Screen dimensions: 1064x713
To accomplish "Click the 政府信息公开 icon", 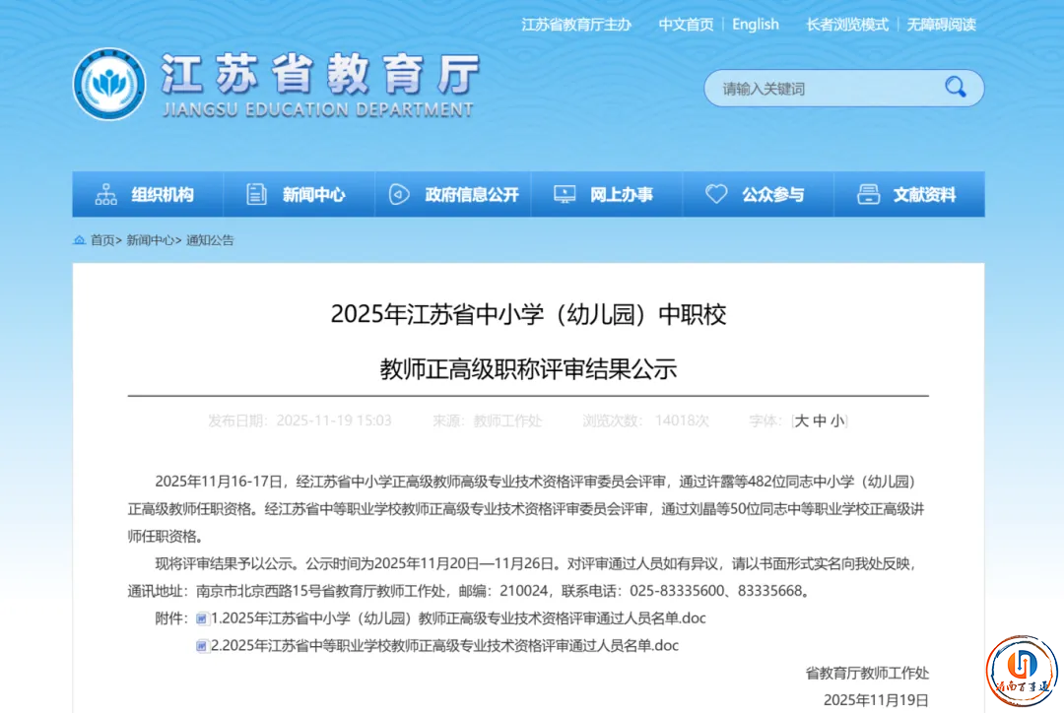I will tap(399, 195).
